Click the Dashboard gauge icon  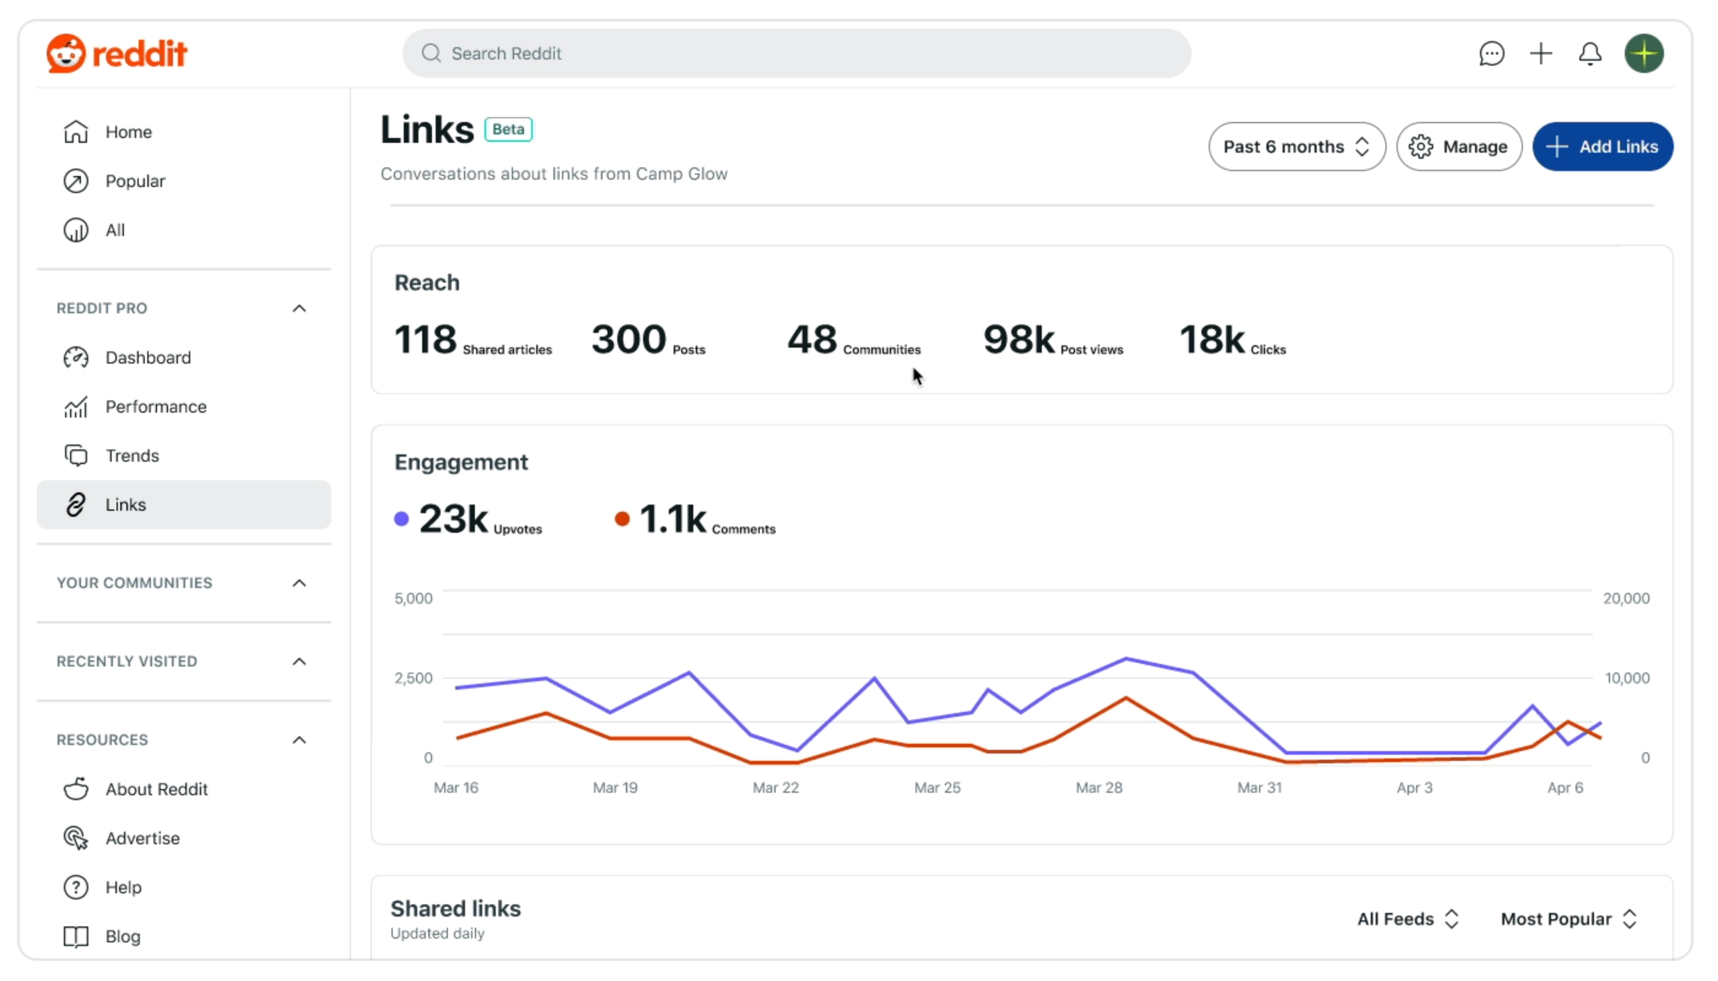coord(75,358)
